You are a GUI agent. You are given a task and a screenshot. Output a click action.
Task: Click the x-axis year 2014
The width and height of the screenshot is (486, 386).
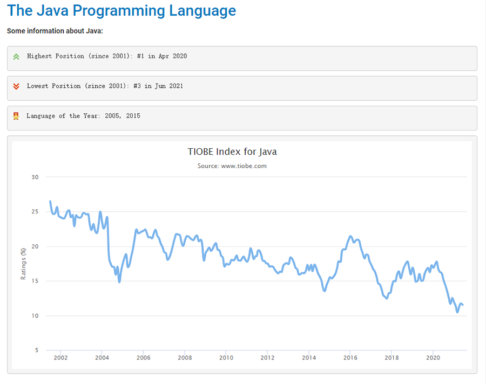click(309, 358)
